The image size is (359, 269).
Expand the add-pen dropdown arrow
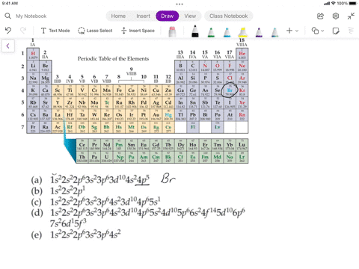coord(297,31)
